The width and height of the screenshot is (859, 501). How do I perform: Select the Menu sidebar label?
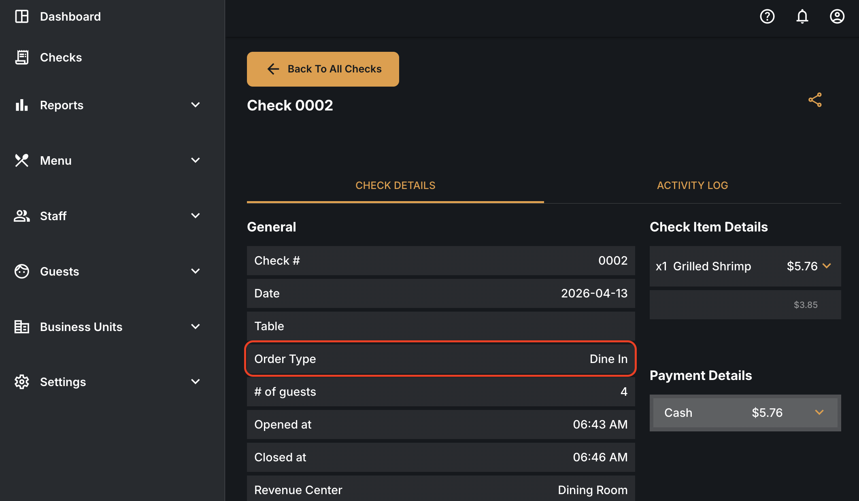pos(56,161)
